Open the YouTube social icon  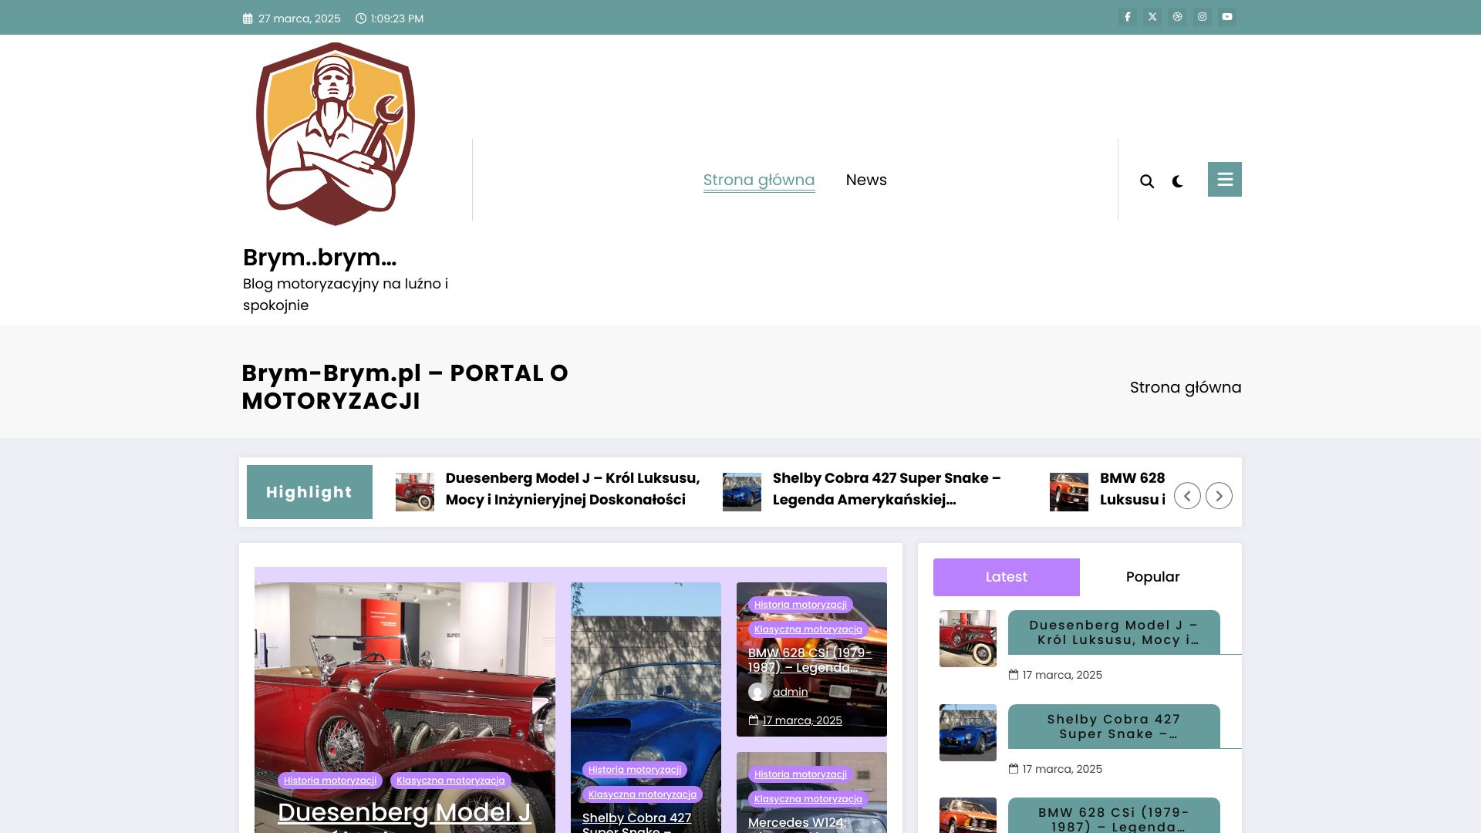coord(1227,17)
